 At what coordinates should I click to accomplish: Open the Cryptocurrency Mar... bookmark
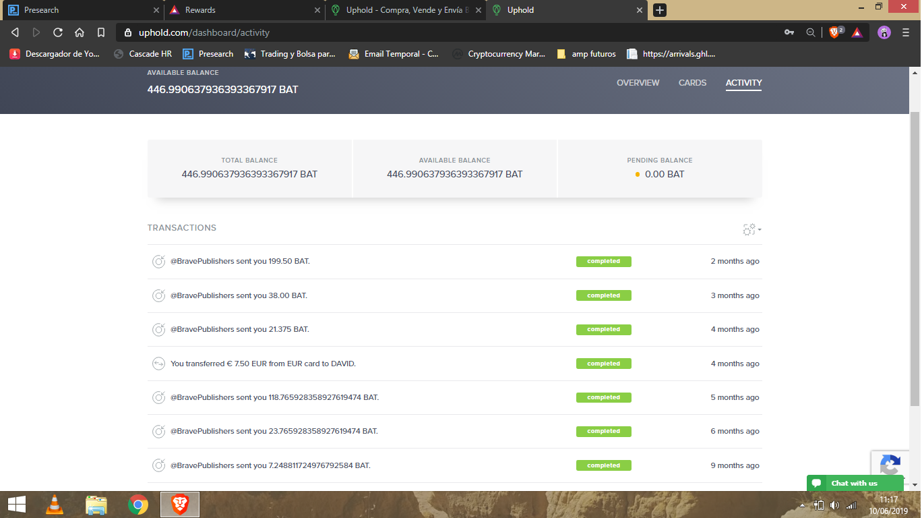point(499,54)
